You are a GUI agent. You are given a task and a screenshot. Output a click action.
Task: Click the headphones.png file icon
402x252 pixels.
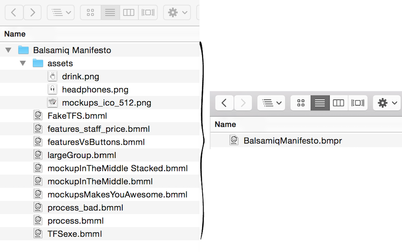[52, 90]
